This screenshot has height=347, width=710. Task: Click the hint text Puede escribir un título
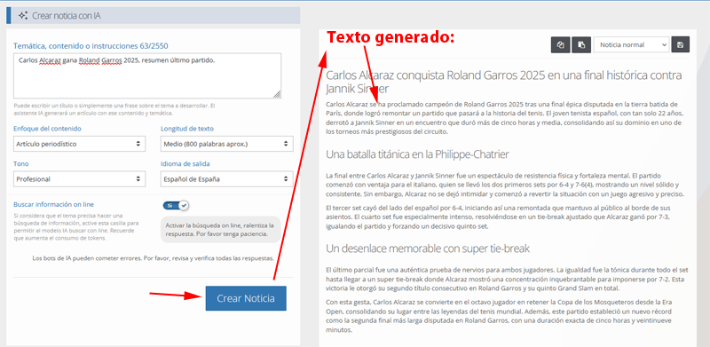click(114, 109)
